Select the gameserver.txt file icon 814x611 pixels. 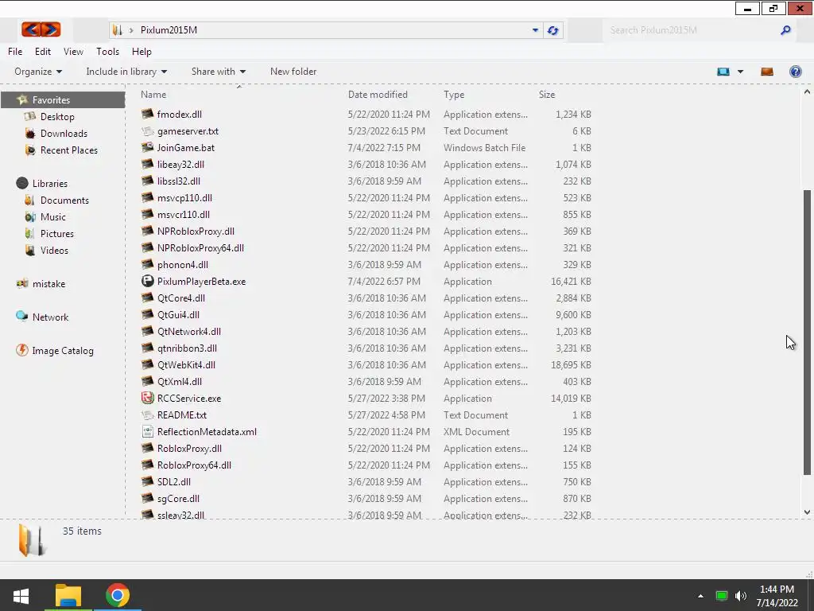coord(148,131)
